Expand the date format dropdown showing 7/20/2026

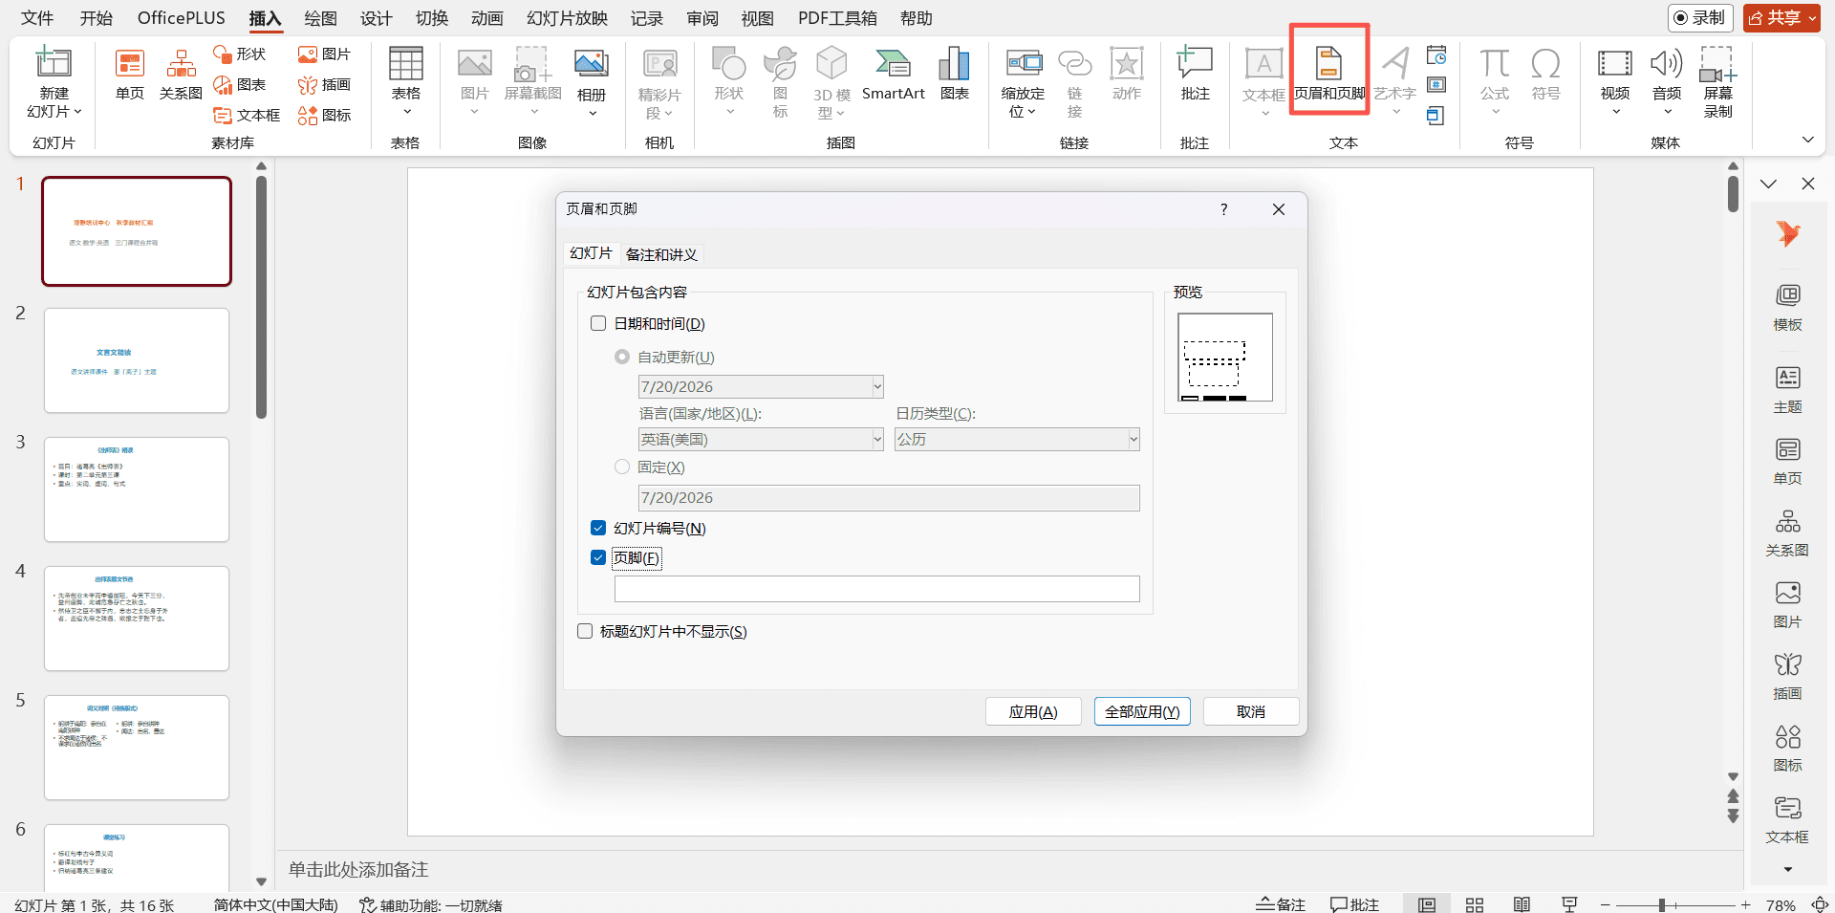click(760, 387)
